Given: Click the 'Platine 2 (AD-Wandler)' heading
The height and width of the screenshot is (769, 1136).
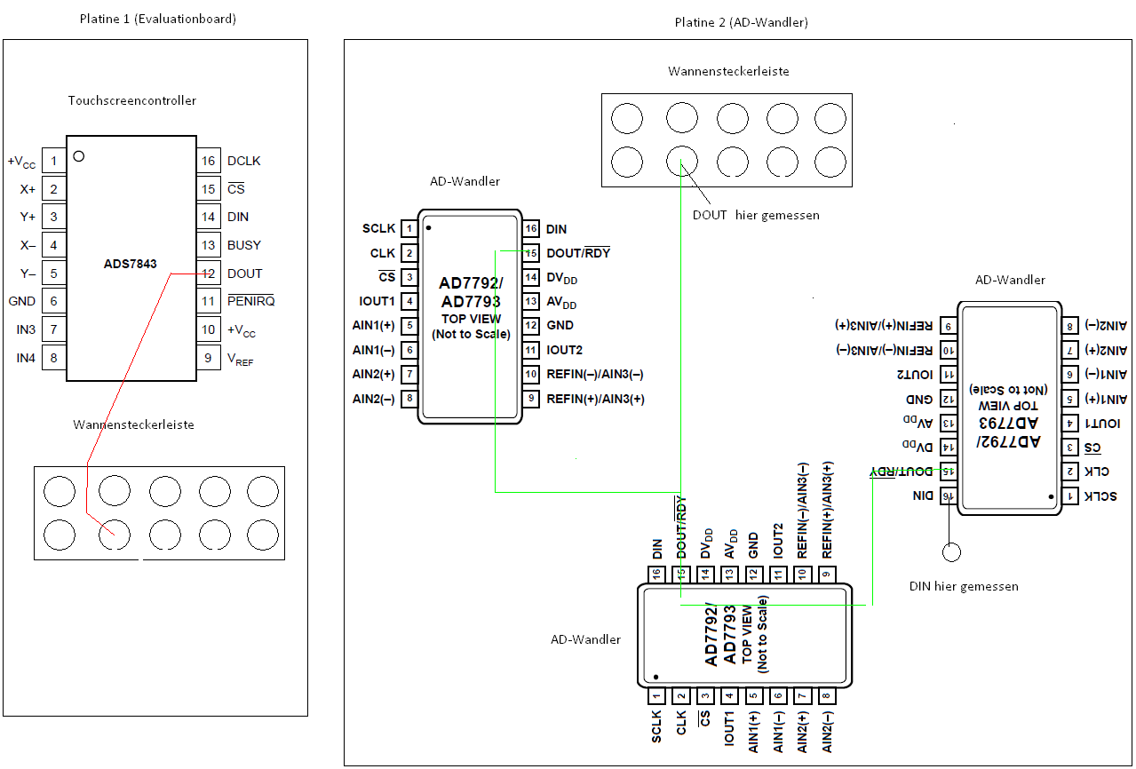Looking at the screenshot, I should (741, 22).
